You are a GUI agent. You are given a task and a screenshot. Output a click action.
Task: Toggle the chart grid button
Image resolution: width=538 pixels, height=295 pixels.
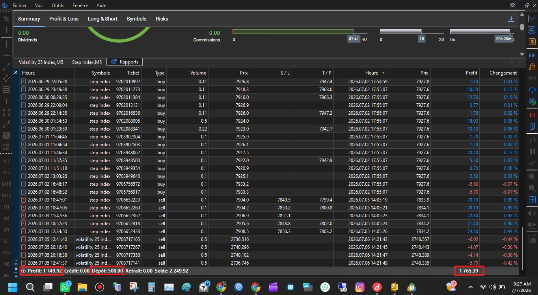click(532, 200)
